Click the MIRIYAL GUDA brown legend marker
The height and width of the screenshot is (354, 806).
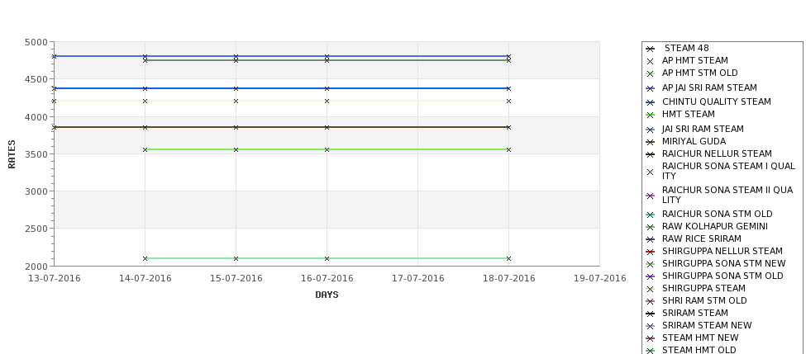(650, 142)
